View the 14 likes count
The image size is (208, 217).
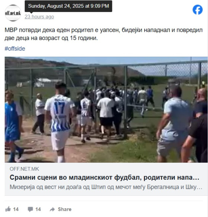(x=16, y=209)
